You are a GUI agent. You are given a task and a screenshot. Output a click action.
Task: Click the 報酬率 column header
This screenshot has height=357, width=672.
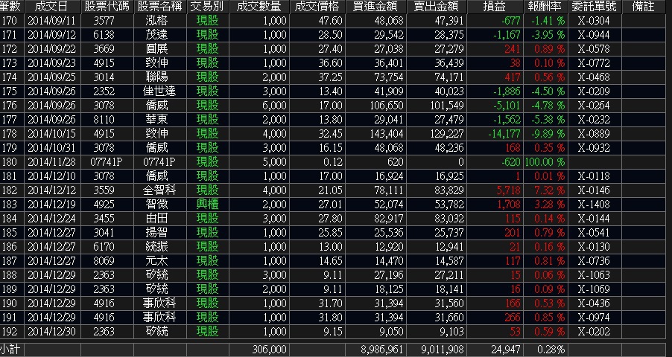point(545,7)
